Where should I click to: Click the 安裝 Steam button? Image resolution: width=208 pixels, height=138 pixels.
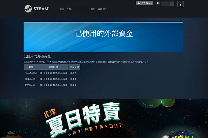(x=144, y=3)
